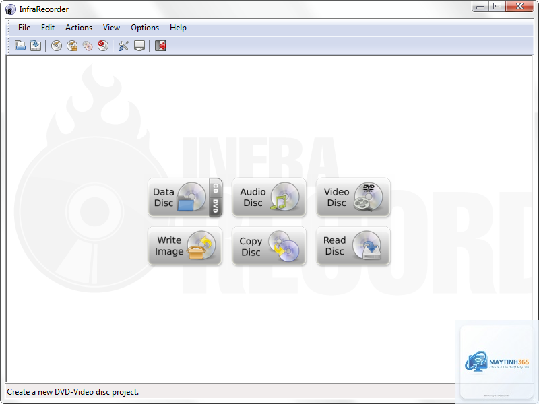Open the Edit menu
The image size is (539, 404).
pos(48,28)
